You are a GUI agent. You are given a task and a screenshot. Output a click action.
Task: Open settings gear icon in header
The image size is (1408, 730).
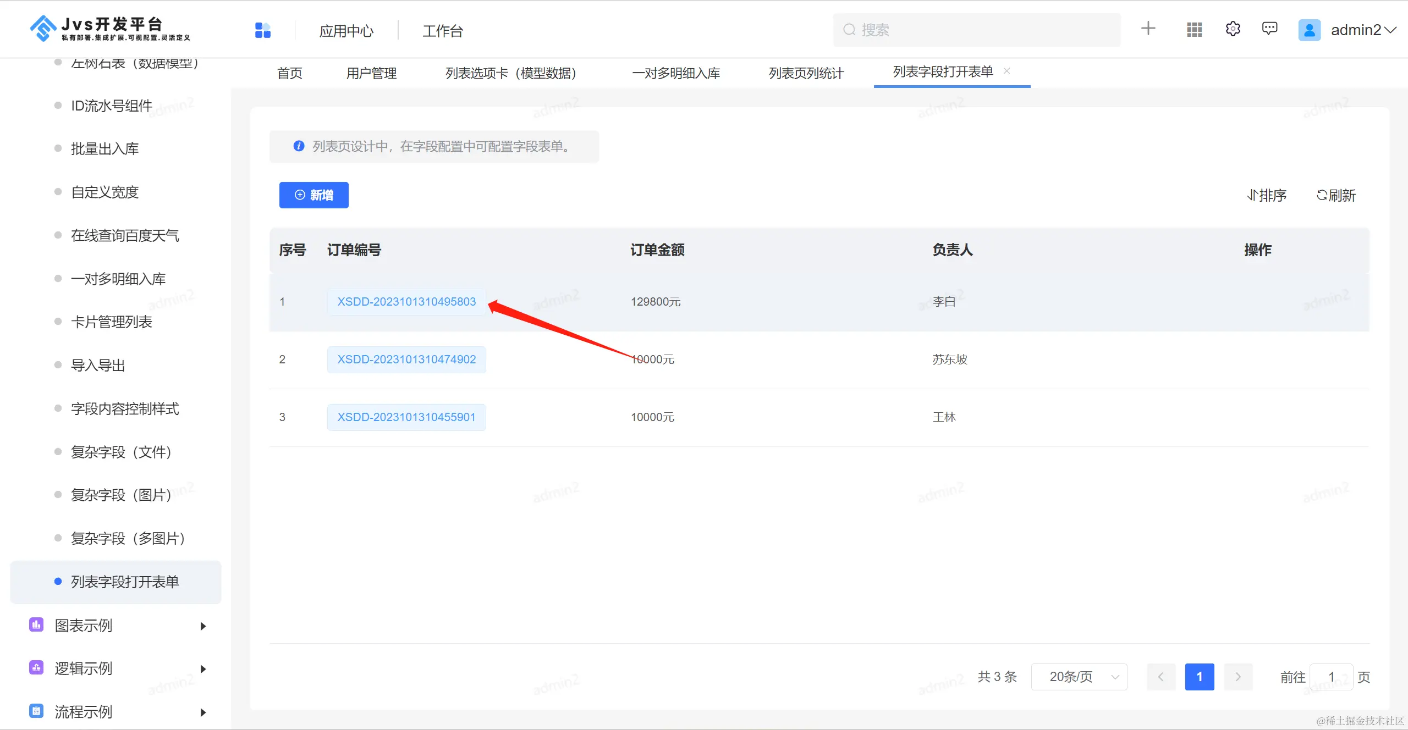(x=1233, y=29)
